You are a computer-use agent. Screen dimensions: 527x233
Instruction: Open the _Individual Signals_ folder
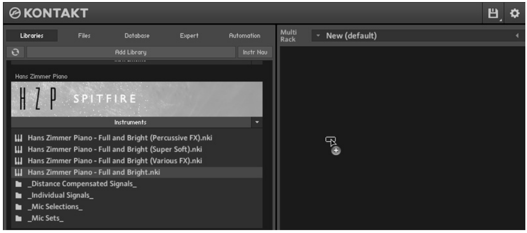(137, 195)
